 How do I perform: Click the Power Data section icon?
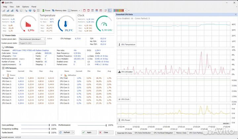(3, 35)
